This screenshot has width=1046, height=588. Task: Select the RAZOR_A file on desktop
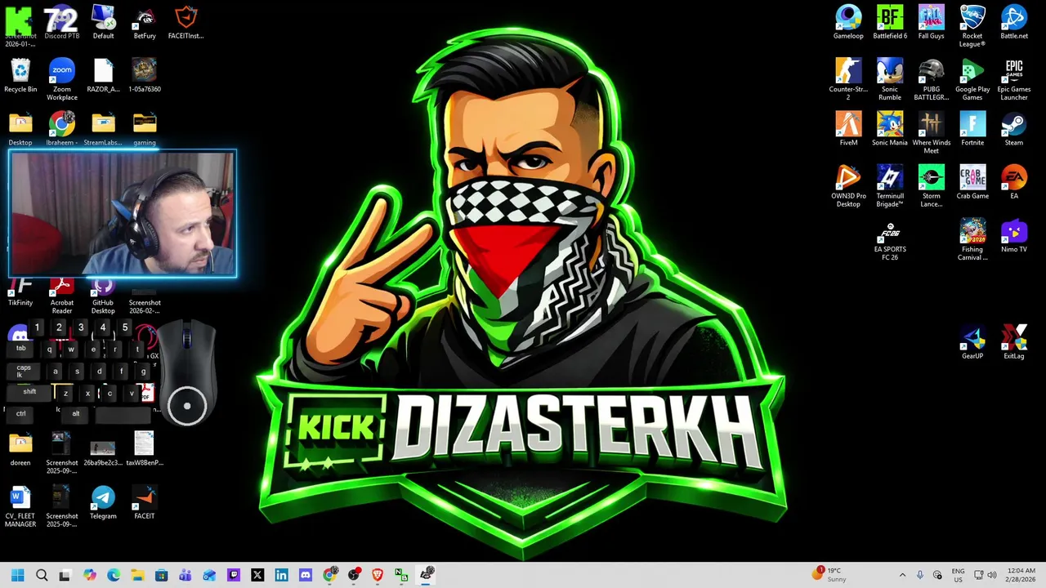coord(103,76)
